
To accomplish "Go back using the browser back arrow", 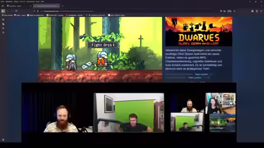I will 7,11.
